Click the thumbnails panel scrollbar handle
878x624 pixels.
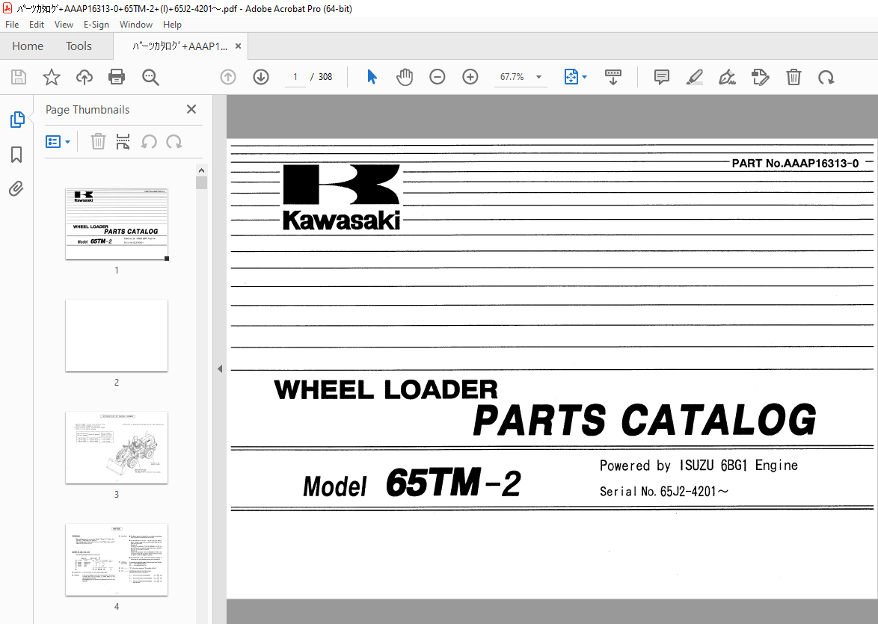coord(202,183)
